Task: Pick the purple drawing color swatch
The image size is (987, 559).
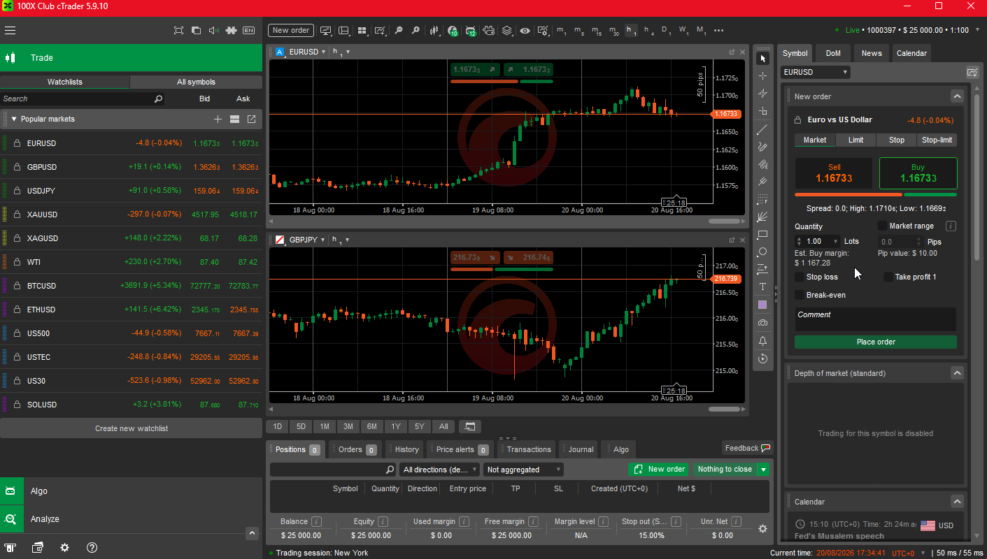Action: 762,305
